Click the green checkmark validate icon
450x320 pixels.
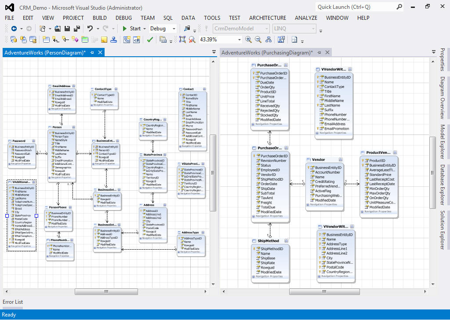tap(150, 40)
